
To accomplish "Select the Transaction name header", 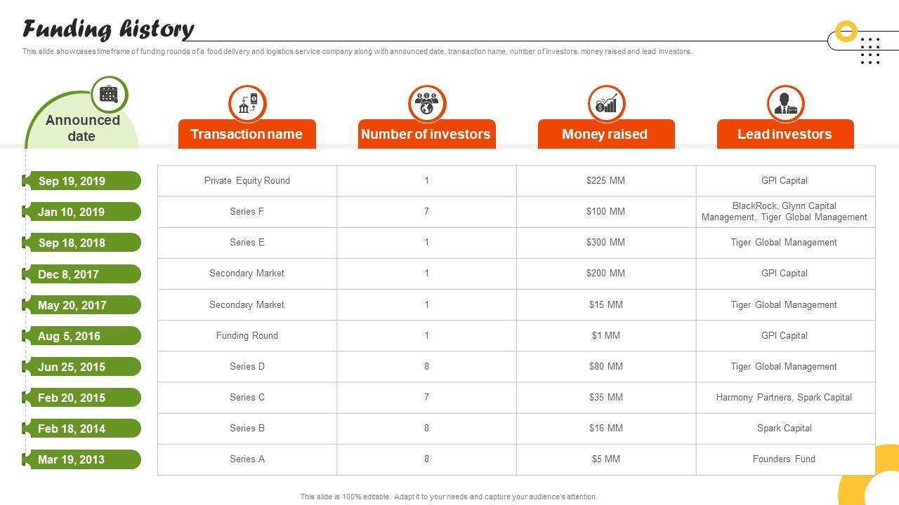I will click(247, 134).
